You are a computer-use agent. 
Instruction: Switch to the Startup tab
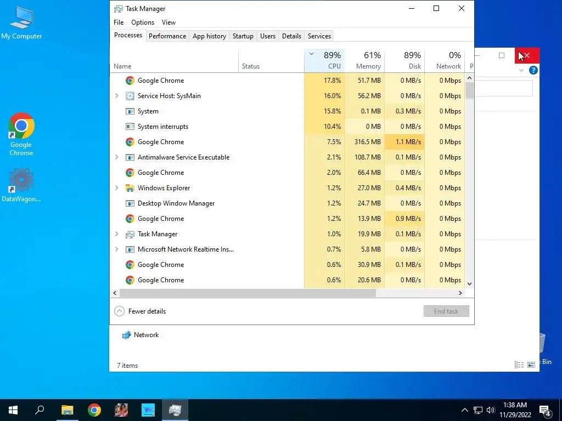click(x=243, y=36)
